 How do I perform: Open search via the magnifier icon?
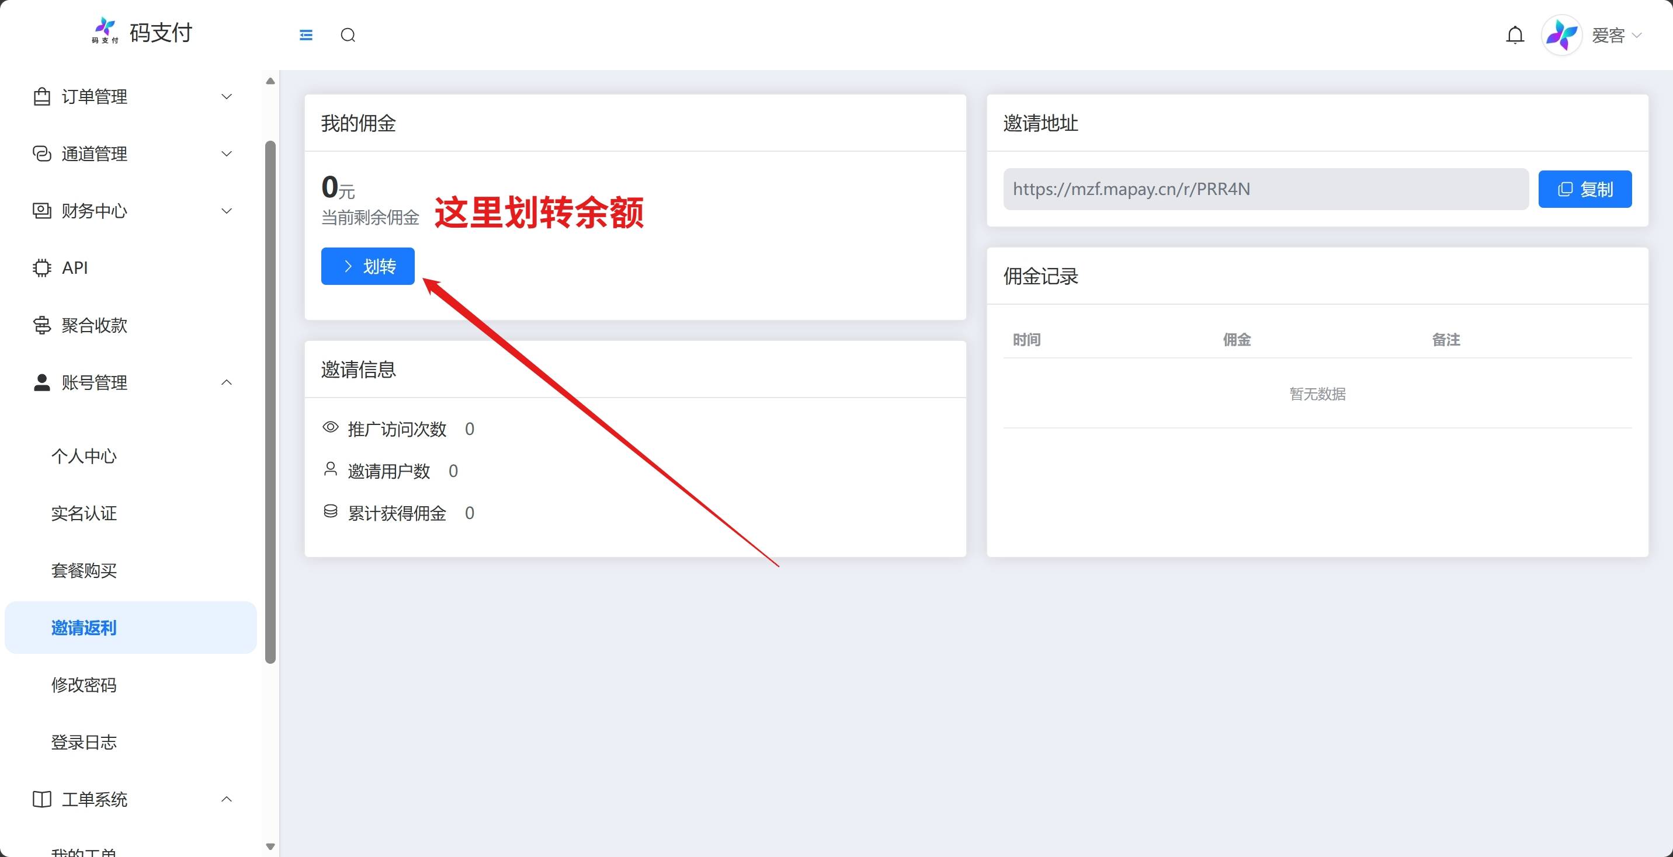click(x=348, y=35)
